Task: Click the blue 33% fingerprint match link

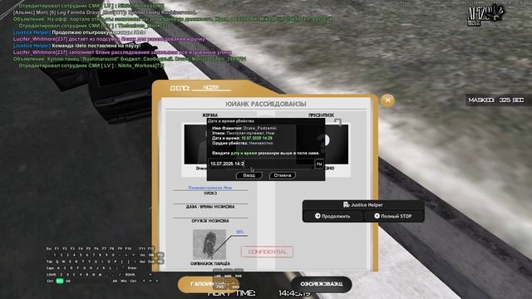Action: click(x=240, y=232)
